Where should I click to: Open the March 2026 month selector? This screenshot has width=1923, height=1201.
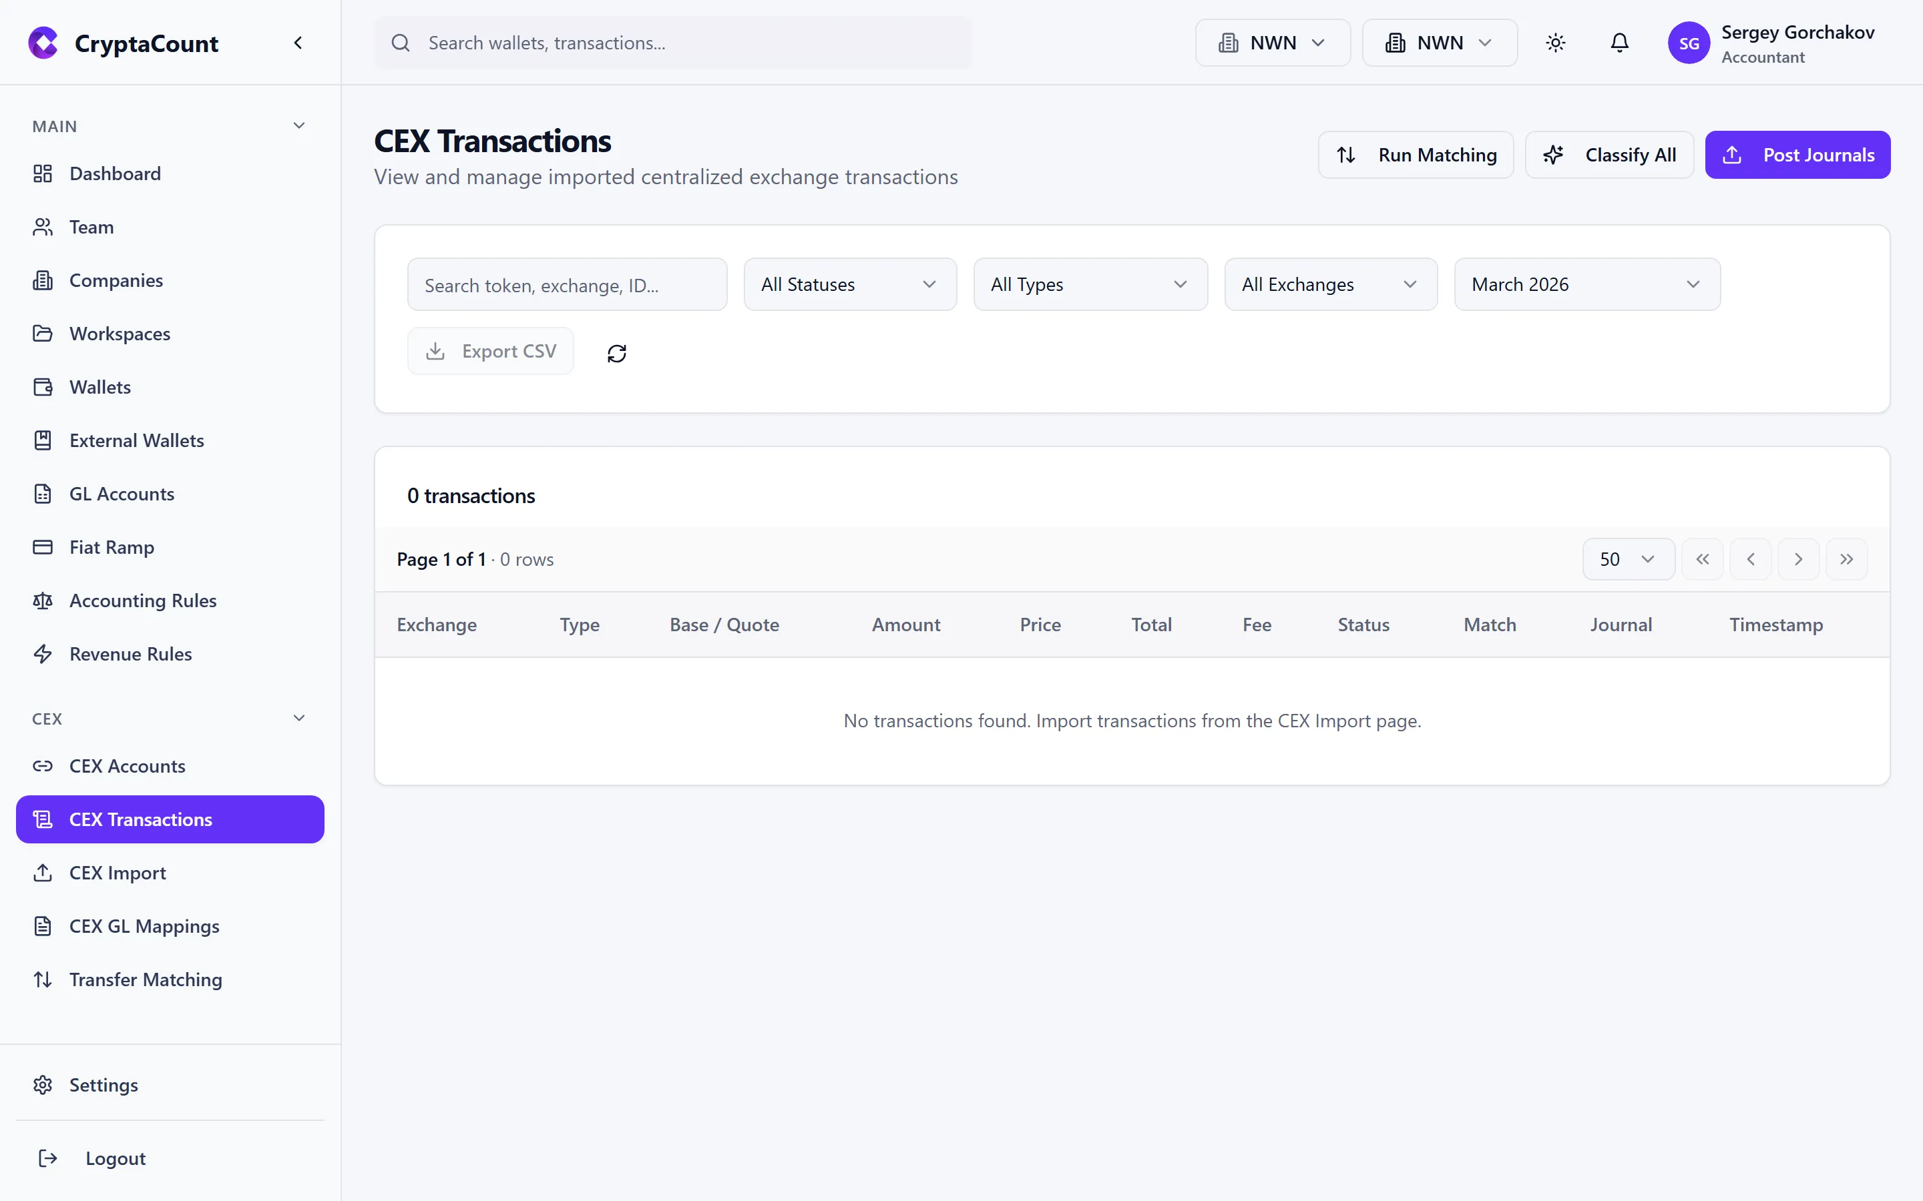1587,284
